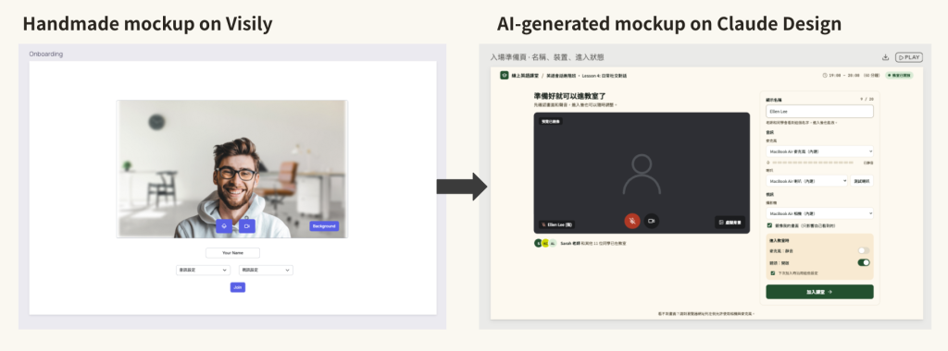Image resolution: width=948 pixels, height=351 pixels.
Task: Click the Ellen Lee name tag in preview
Action: tap(556, 224)
